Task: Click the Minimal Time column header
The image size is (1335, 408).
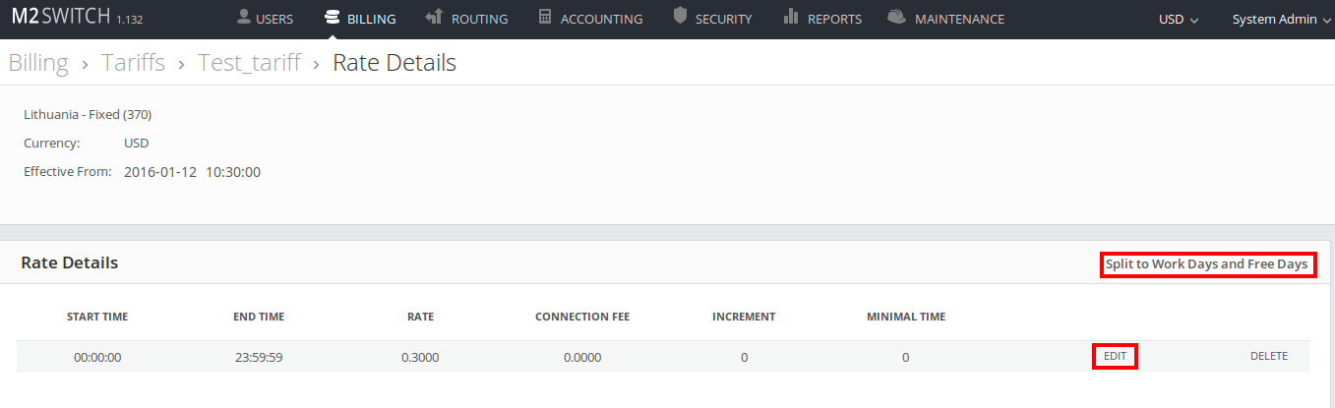Action: 905,317
